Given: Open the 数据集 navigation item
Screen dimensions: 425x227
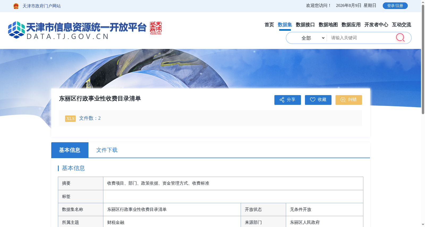Looking at the screenshot, I should pyautogui.click(x=285, y=25).
